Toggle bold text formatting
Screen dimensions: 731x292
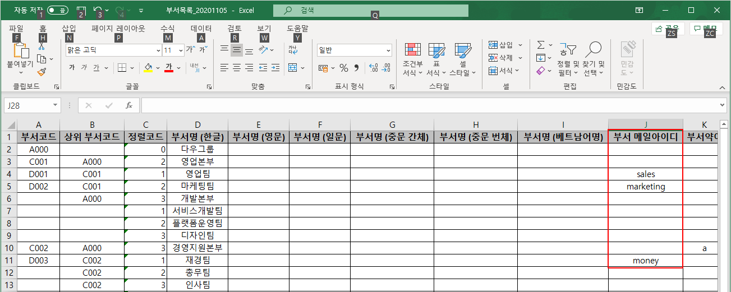[71, 68]
